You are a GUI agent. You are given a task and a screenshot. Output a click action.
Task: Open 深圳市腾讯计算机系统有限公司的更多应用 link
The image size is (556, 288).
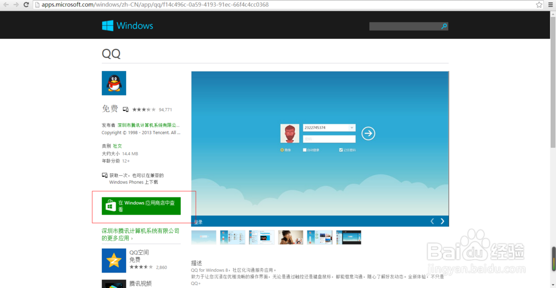coord(141,234)
